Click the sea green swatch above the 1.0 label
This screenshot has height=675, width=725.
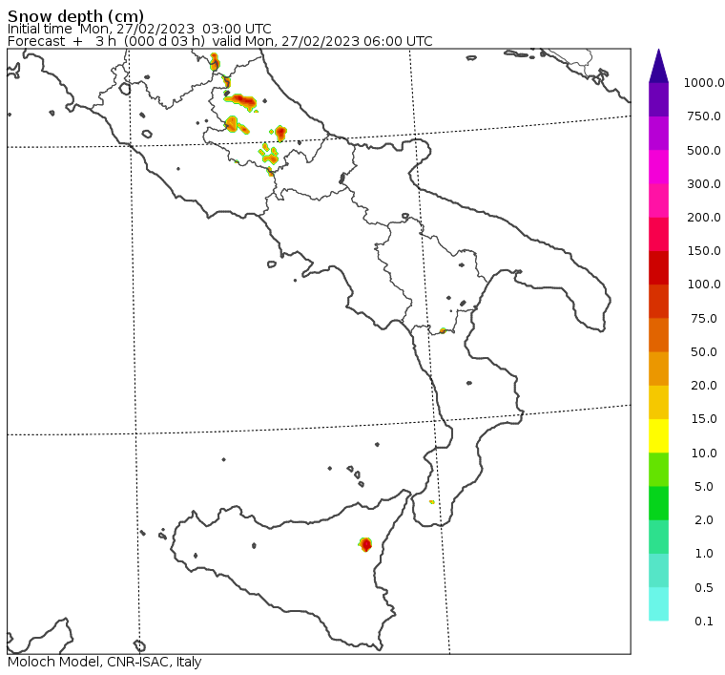tap(658, 537)
